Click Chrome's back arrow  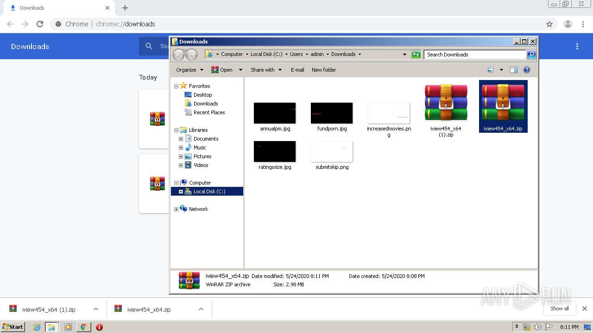10,24
